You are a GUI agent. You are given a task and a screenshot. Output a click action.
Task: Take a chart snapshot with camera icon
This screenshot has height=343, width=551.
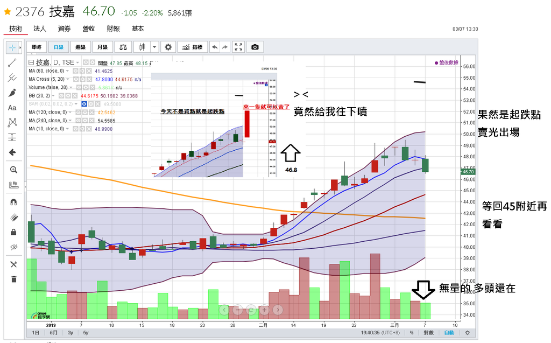[x=255, y=47]
